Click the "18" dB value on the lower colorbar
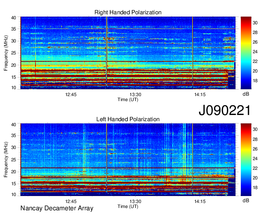 [x=255, y=188]
